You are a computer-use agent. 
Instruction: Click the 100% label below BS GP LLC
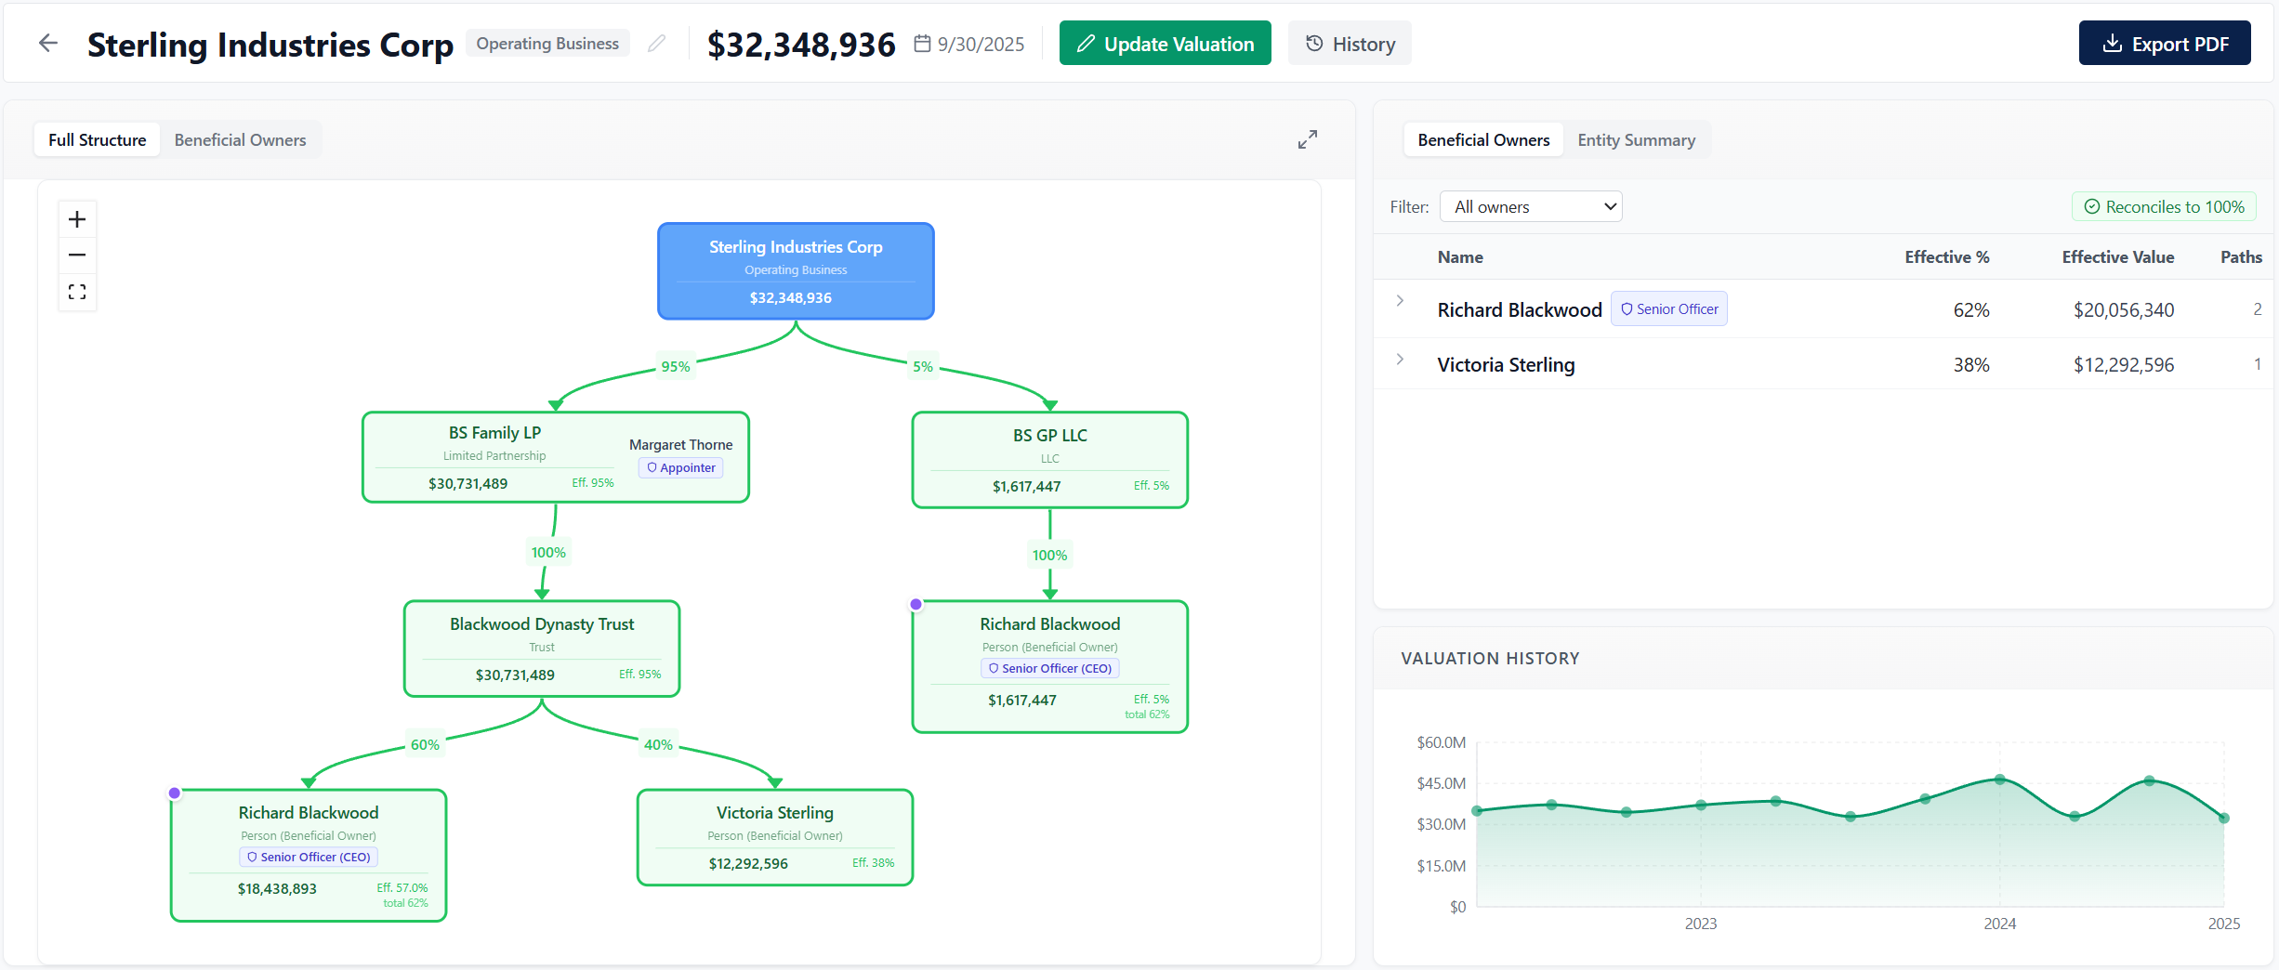click(1049, 555)
